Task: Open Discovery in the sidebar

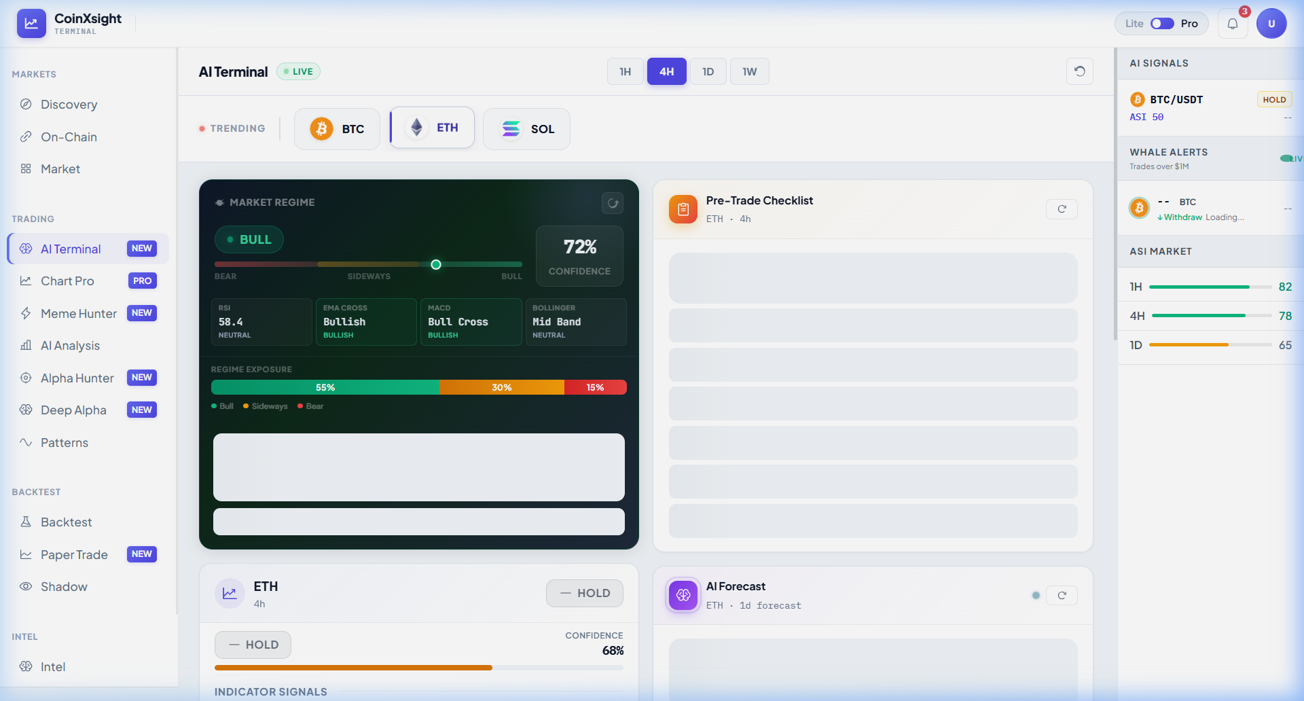Action: pos(88,105)
